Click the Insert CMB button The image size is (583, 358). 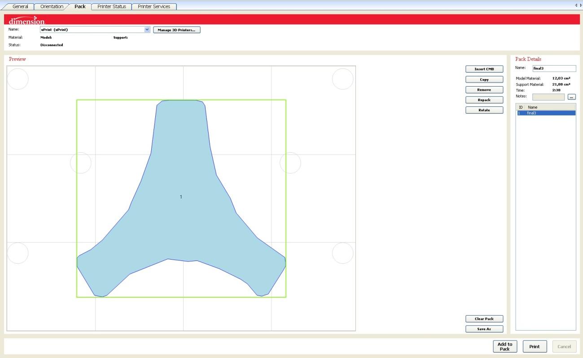484,69
